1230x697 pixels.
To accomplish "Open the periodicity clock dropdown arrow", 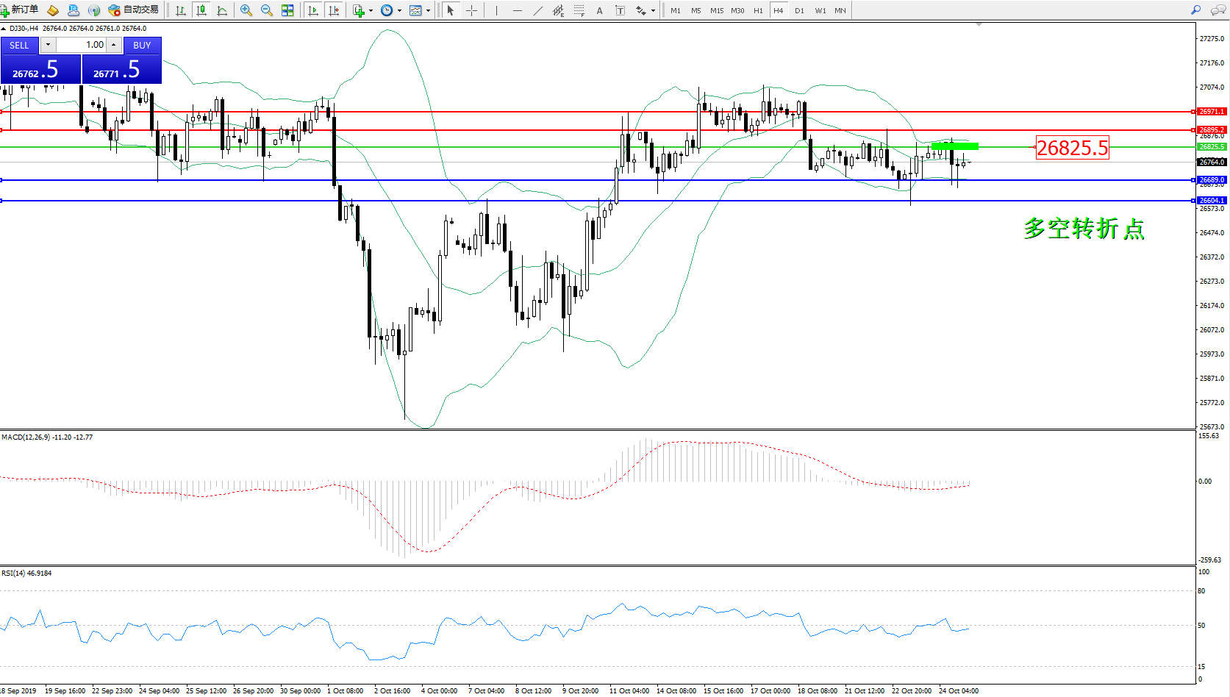I will 399,10.
